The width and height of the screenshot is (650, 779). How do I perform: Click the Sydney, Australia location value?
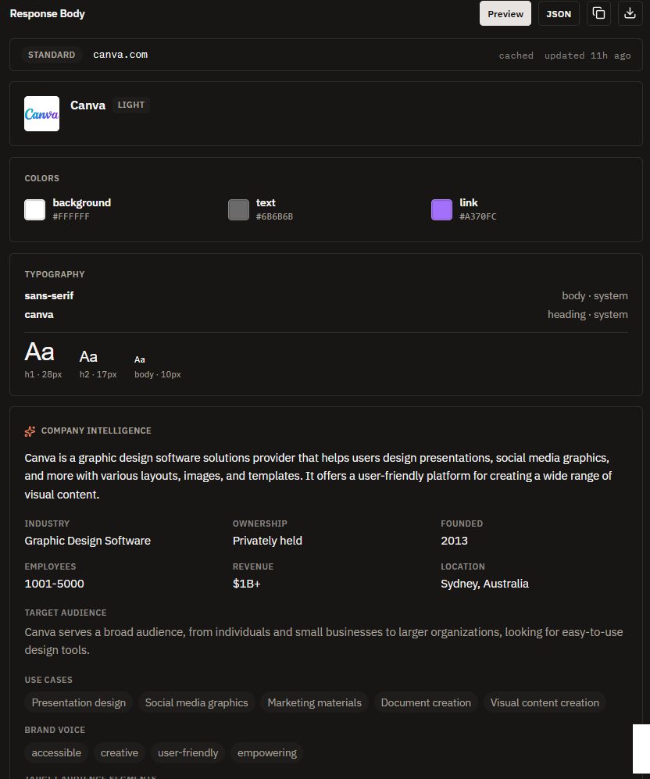[484, 583]
